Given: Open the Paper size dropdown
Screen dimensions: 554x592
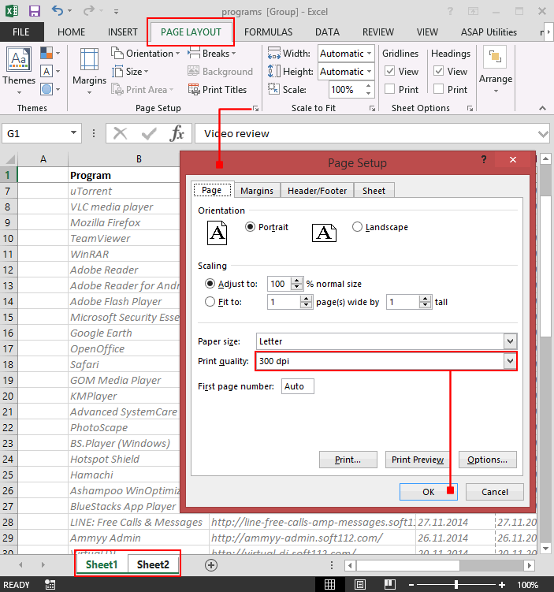Looking at the screenshot, I should tap(510, 341).
